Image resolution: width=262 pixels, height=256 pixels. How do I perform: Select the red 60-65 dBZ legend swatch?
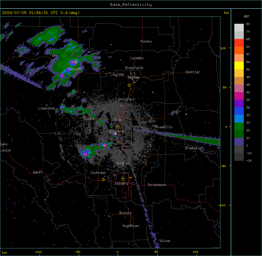click(239, 43)
